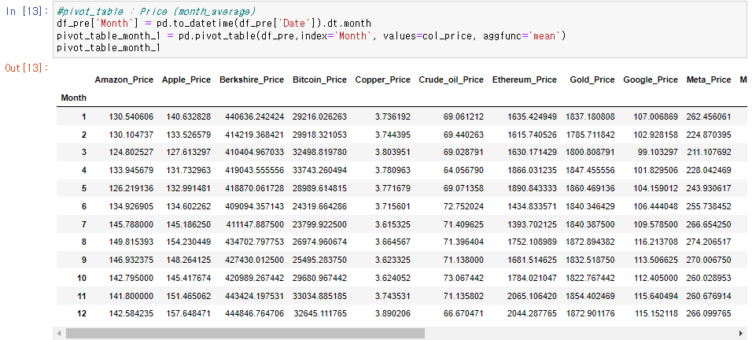Click the Meta value 274.206517
The height and width of the screenshot is (340, 752).
click(709, 242)
